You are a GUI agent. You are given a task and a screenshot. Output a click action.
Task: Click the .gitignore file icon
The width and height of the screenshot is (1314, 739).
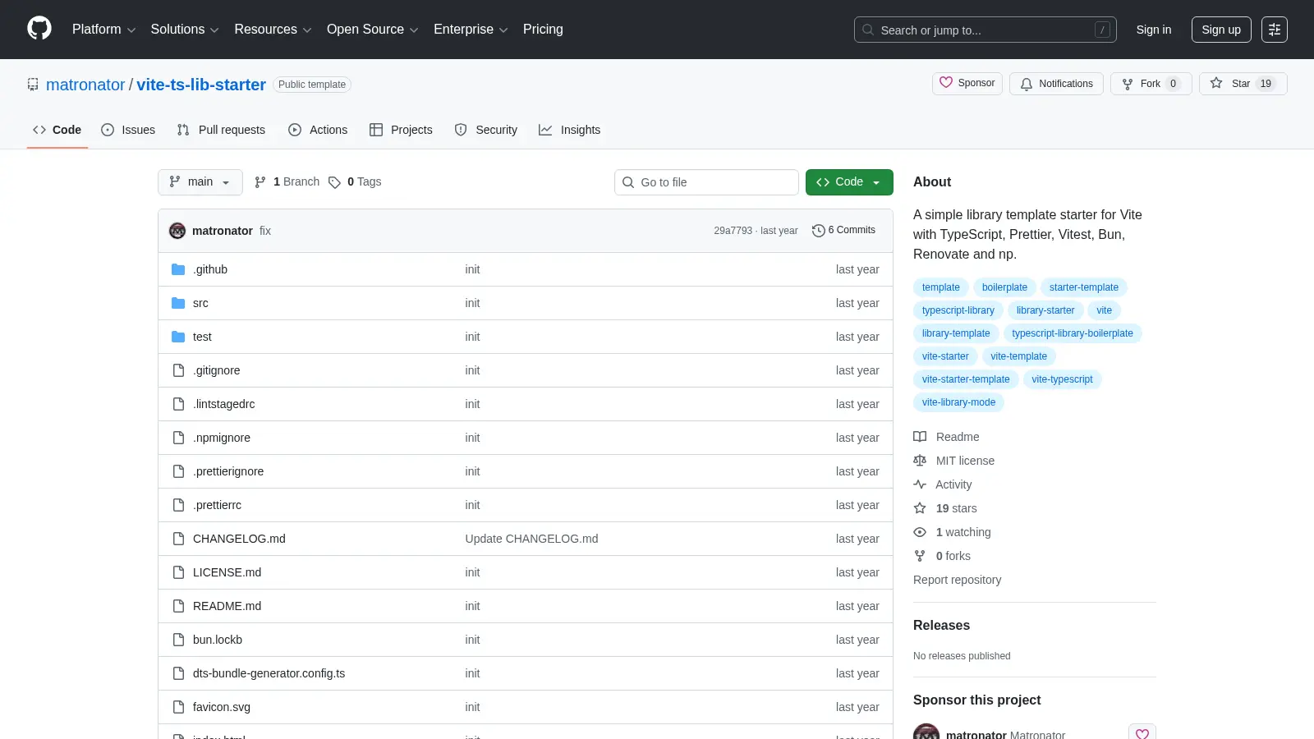point(178,370)
